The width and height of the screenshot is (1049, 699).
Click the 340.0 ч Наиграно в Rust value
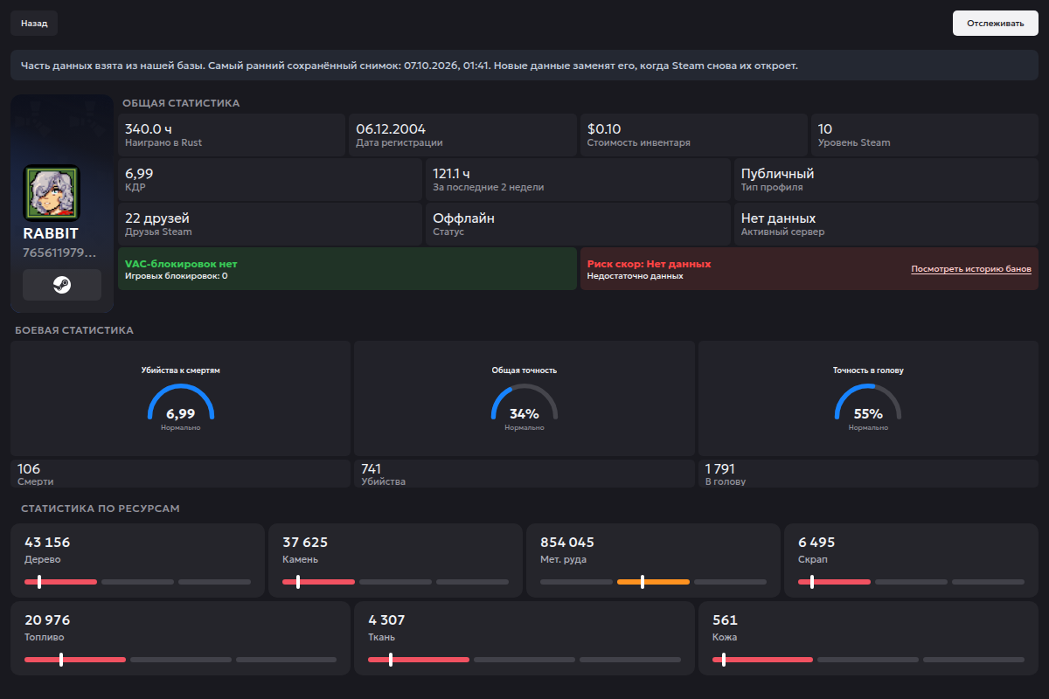[x=149, y=129]
